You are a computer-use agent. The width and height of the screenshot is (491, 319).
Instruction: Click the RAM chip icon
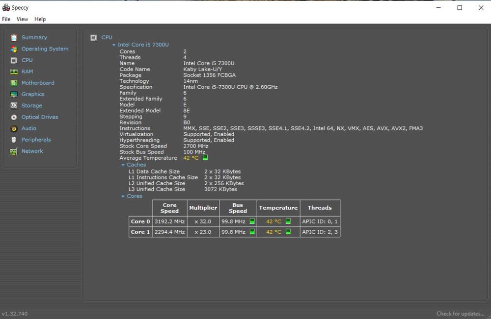click(14, 72)
